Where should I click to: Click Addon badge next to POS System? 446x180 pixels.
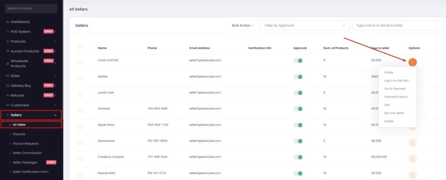coord(49,31)
